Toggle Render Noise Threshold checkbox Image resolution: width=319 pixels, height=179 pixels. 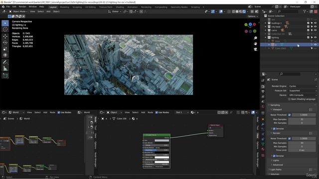pyautogui.click(x=290, y=138)
